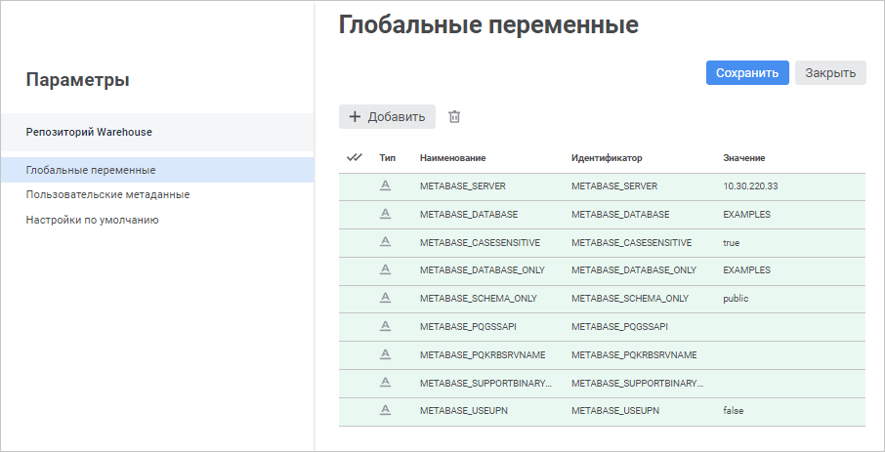
Task: Click type icon of METABASE_DATABASE row
Action: pyautogui.click(x=385, y=214)
